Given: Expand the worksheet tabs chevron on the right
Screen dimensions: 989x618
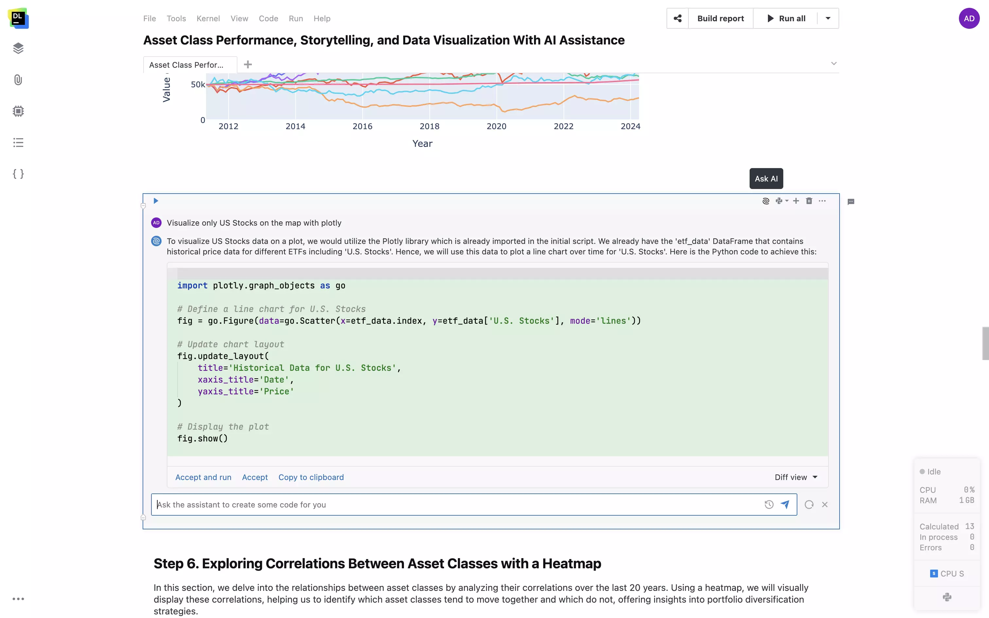Looking at the screenshot, I should tap(834, 63).
